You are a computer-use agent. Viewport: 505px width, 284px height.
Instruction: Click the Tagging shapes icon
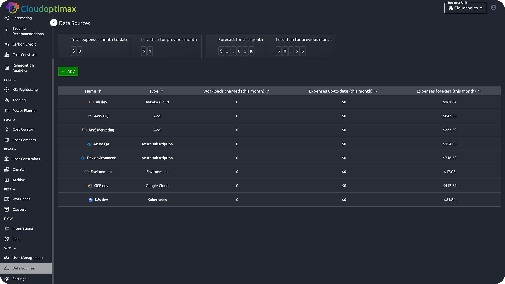point(7,100)
